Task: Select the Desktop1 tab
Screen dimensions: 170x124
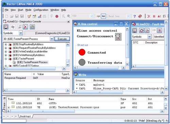Action: pos(26,116)
